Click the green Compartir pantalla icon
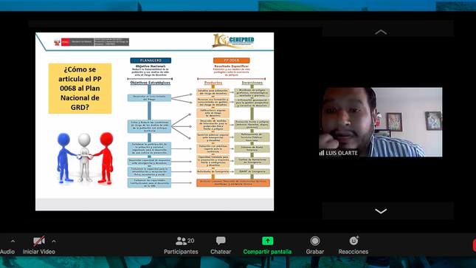The height and width of the screenshot is (268, 476). 267,241
